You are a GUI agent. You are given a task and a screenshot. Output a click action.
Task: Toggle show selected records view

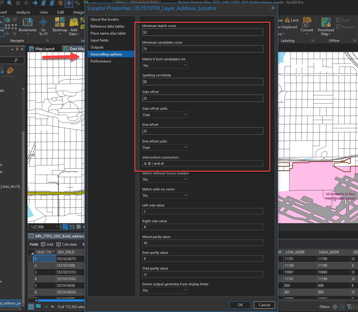click(38, 307)
